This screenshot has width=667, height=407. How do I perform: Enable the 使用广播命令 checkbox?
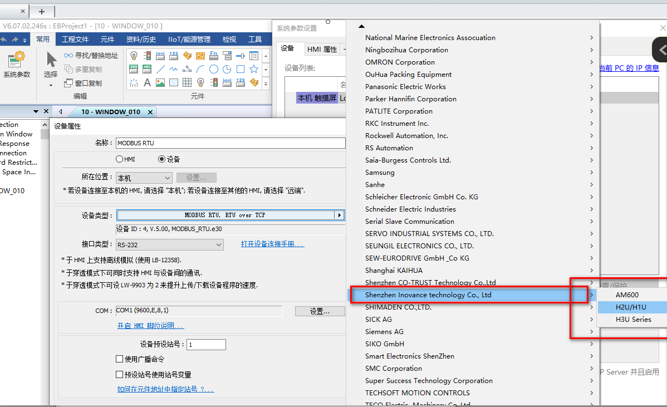tap(119, 359)
